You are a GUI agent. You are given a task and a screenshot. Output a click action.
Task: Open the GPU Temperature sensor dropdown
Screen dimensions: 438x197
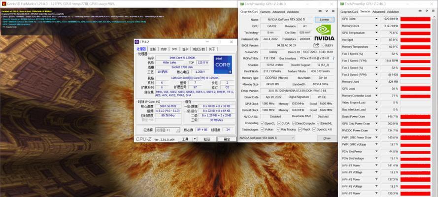point(376,33)
